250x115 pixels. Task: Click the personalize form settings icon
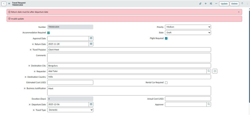click(211, 4)
